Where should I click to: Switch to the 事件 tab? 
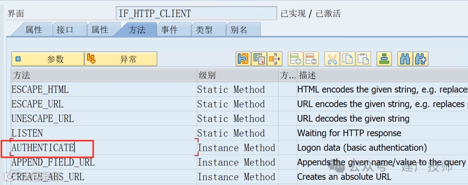[x=169, y=29]
